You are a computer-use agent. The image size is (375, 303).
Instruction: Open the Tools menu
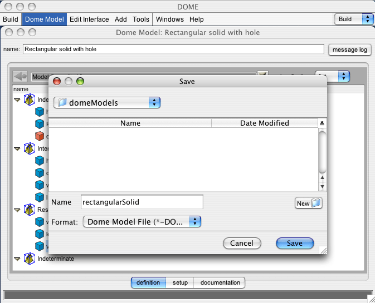pos(141,19)
